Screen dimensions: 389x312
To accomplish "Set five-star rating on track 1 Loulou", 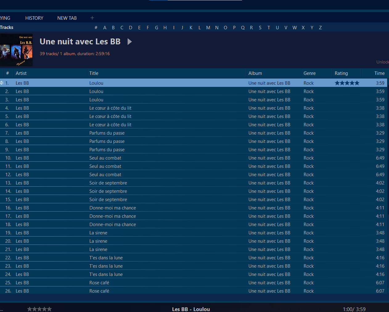I will coord(347,83).
